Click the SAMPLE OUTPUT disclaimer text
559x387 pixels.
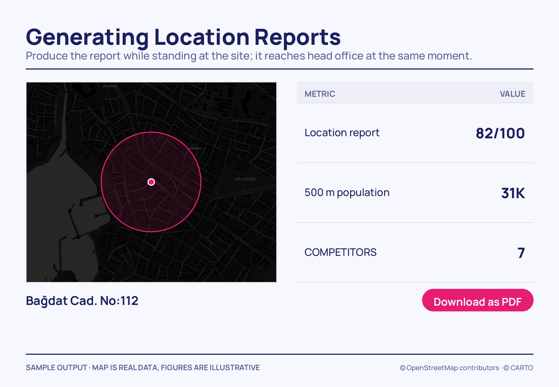(x=143, y=368)
